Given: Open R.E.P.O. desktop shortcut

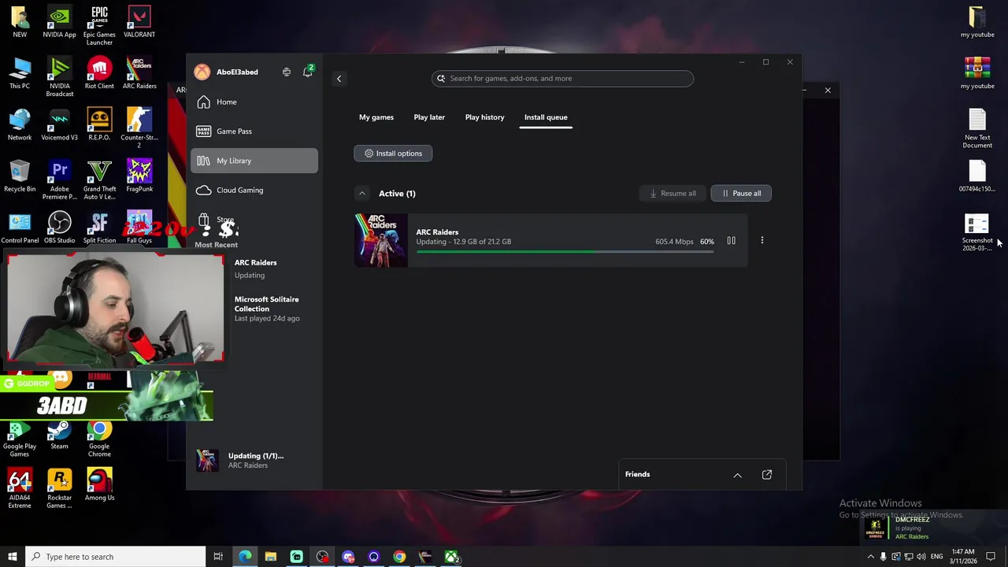Looking at the screenshot, I should click(x=99, y=124).
